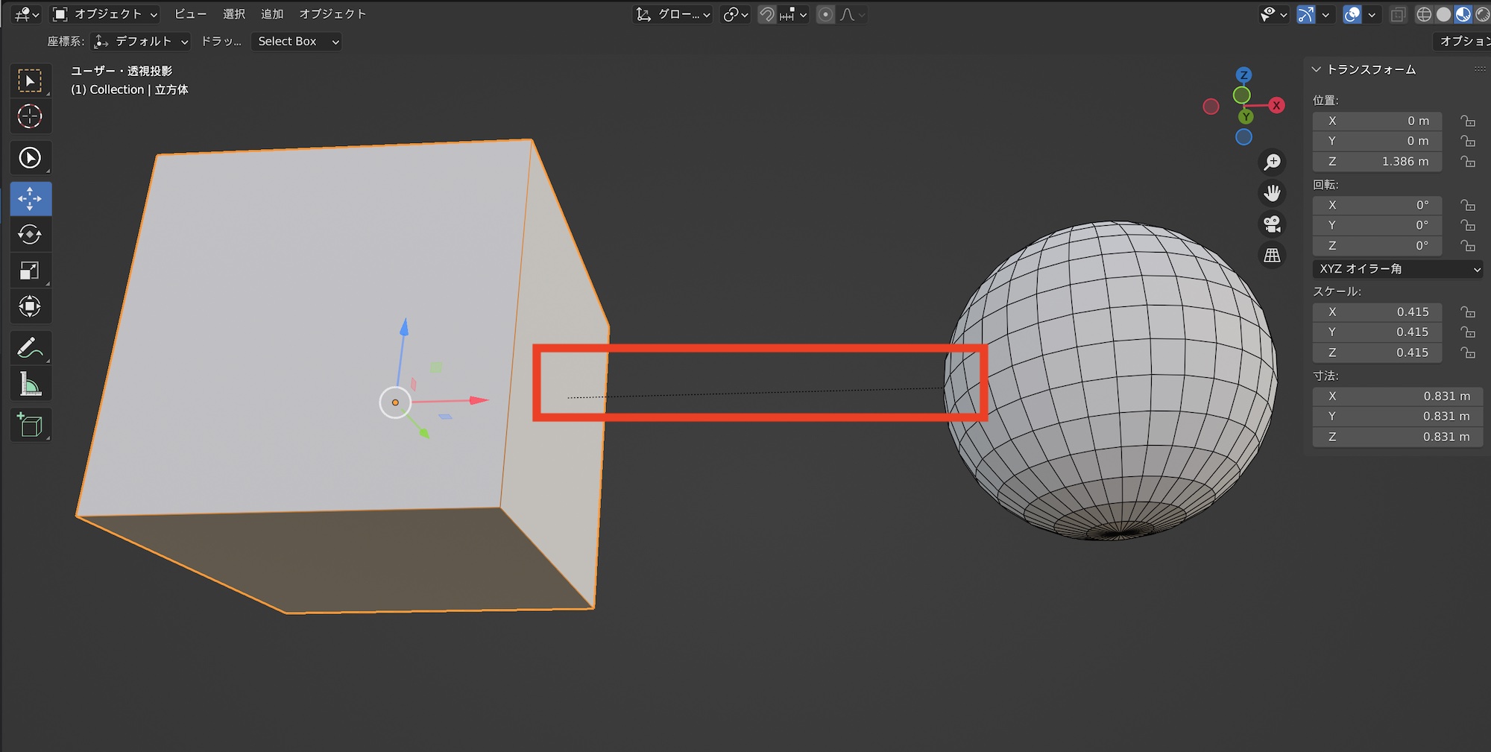Click the Position Z 1.386 m field

tap(1376, 162)
